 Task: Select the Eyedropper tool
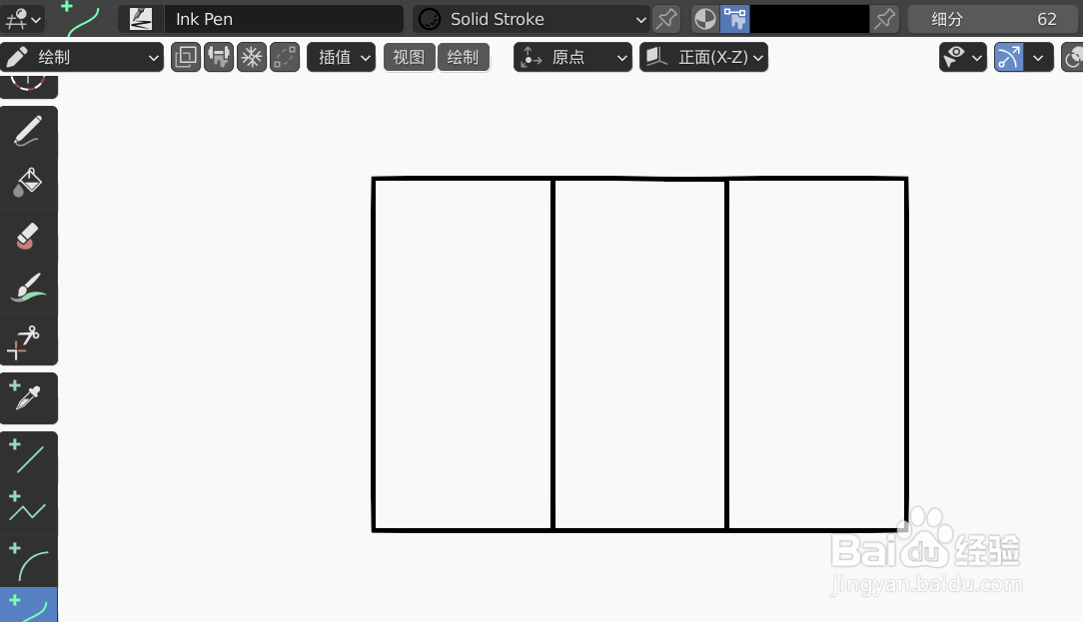(x=28, y=398)
